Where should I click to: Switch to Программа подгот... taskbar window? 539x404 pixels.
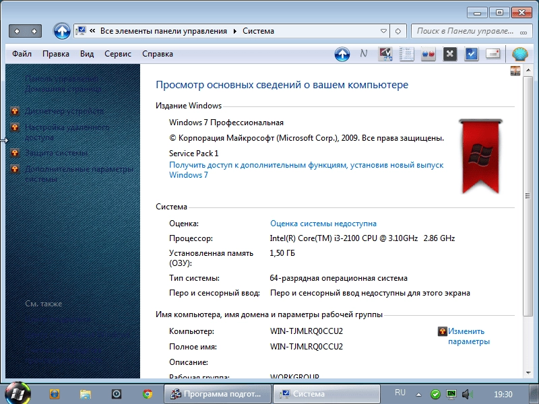[x=218, y=394]
